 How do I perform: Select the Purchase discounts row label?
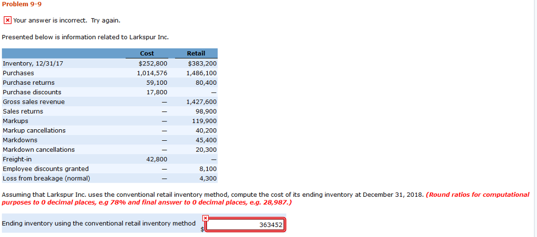pyautogui.click(x=32, y=92)
